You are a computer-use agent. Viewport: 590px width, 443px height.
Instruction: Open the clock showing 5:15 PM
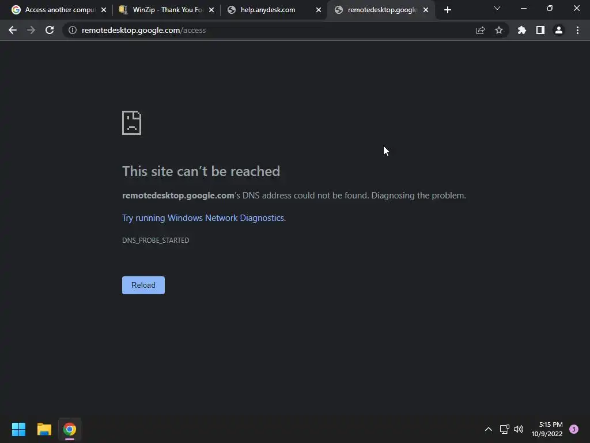point(547,429)
